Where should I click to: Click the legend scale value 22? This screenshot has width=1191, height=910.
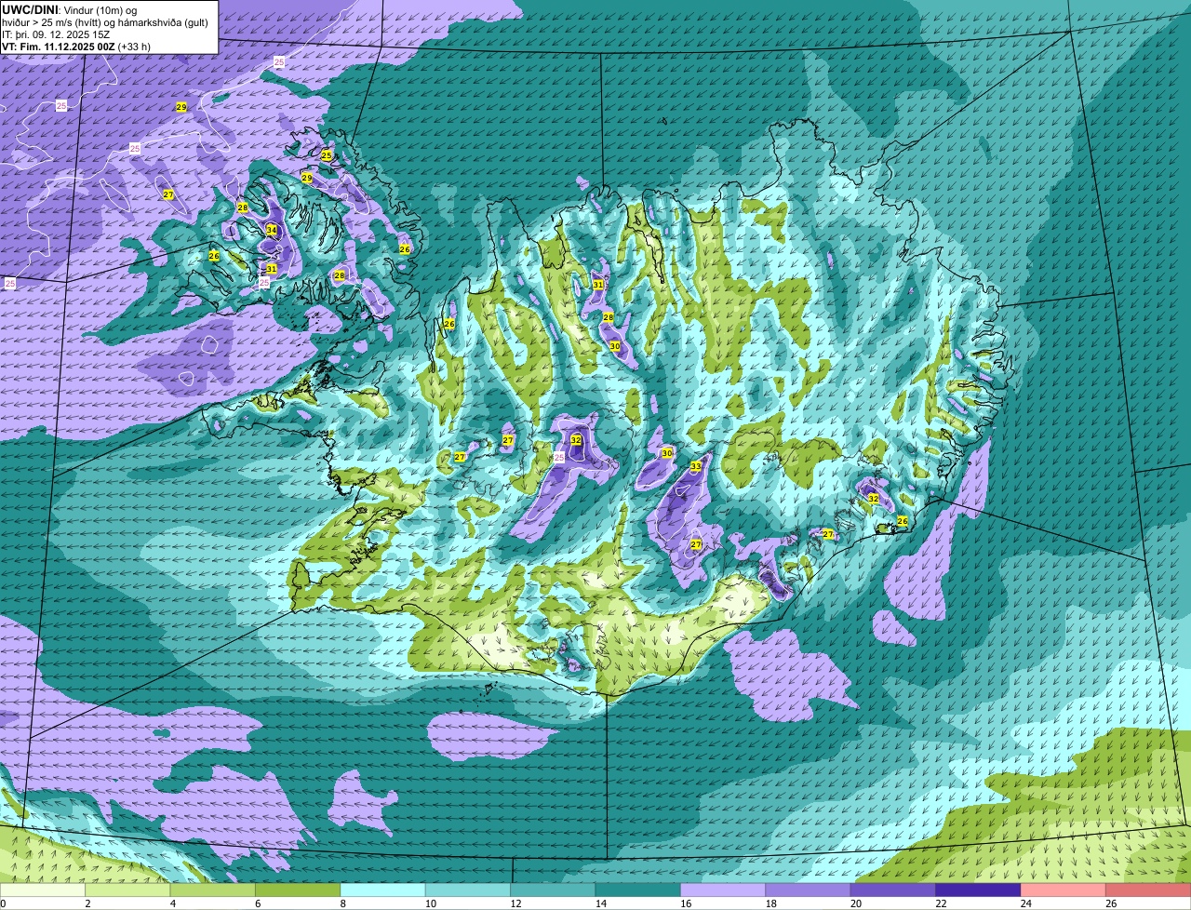pos(941,903)
